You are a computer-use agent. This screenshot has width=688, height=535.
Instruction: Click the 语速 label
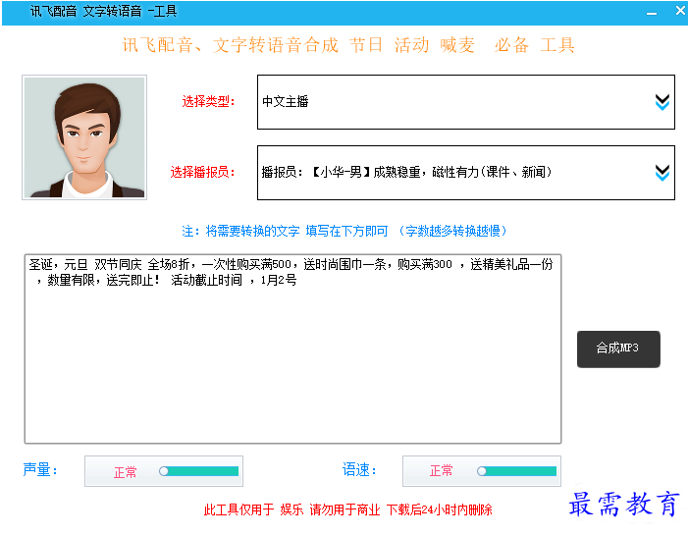coord(359,469)
